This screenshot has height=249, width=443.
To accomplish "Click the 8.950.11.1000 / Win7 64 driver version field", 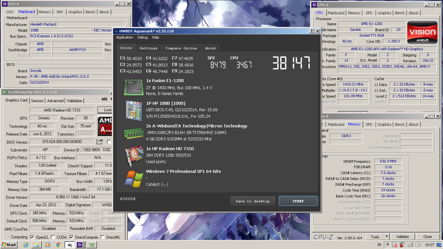I will tap(71, 197).
